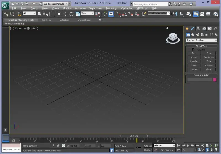This screenshot has width=221, height=154.
Task: Select the Select and Link tool
Action: pos(6,14)
